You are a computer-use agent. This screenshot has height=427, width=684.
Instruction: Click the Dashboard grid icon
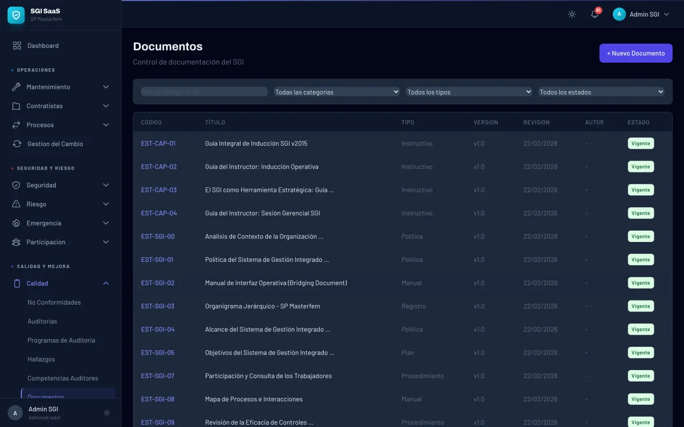(16, 46)
